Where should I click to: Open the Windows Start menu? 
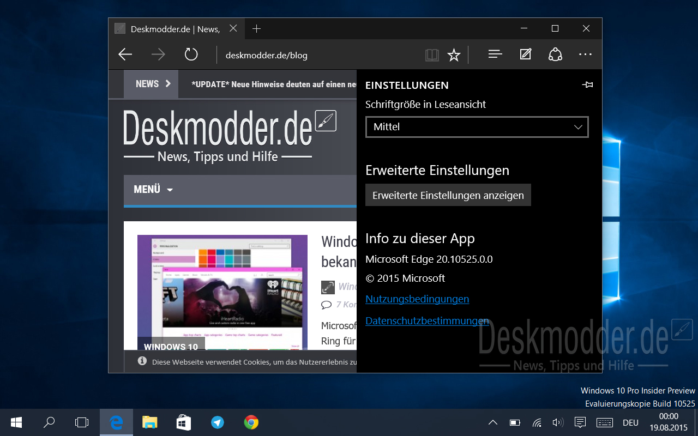tap(16, 422)
